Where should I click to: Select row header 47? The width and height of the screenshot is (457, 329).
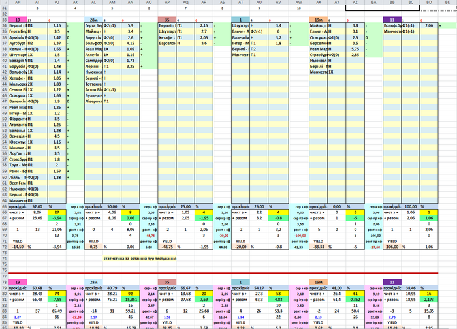click(4, 101)
